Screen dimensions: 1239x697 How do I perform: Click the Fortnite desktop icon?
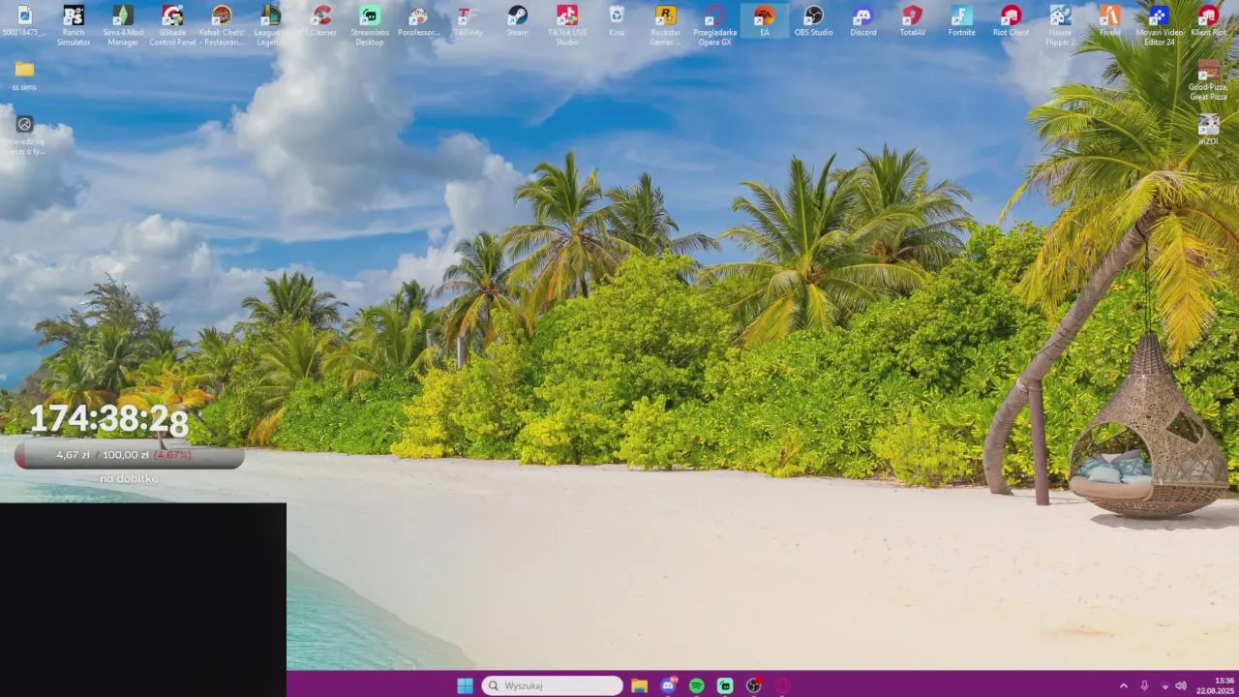(962, 21)
